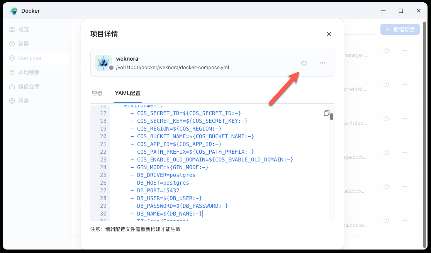Toggle power state of the weknora project
The image size is (431, 253).
coord(304,63)
